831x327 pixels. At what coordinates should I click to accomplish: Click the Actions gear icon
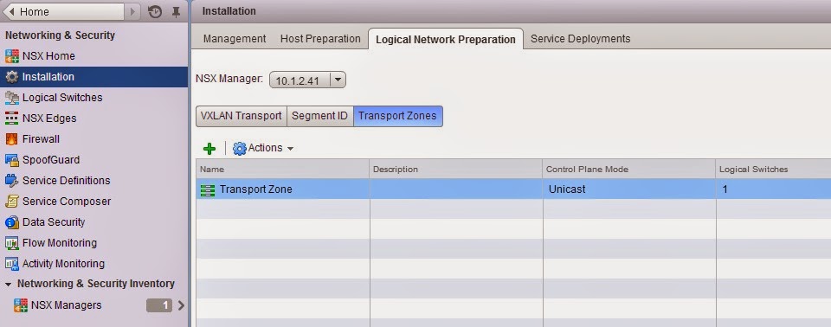(240, 149)
